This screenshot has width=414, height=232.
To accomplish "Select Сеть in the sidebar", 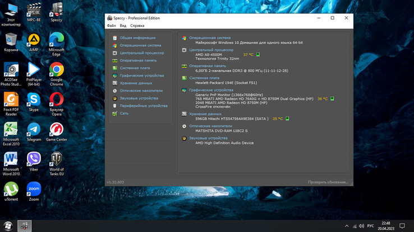I will [x=124, y=113].
